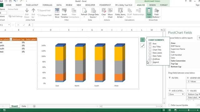Click Move Chart icon
Screen dimensions: 200x112
coord(110,13)
